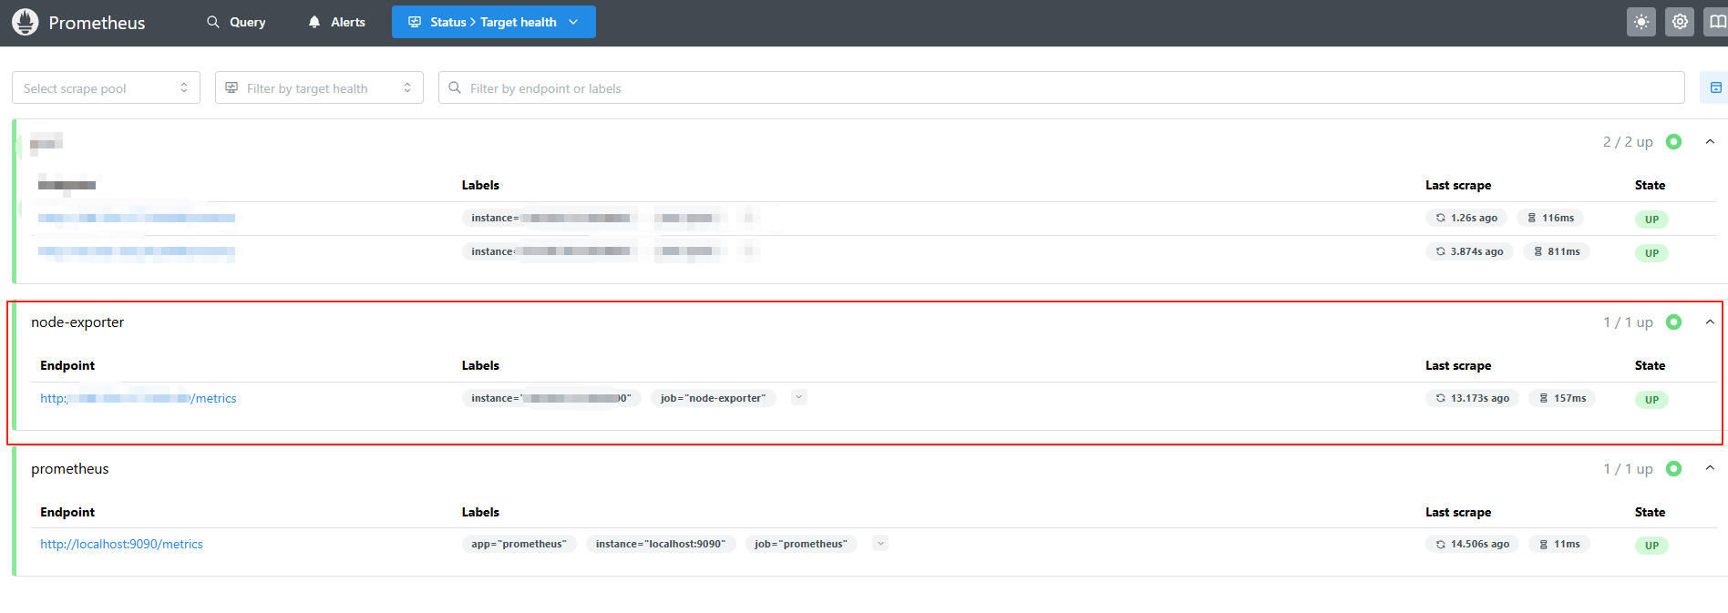Open the Alerts page

[336, 22]
